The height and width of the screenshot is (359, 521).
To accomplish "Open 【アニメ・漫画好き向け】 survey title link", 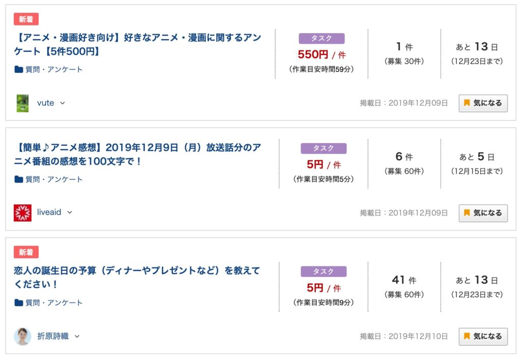I will [x=137, y=44].
